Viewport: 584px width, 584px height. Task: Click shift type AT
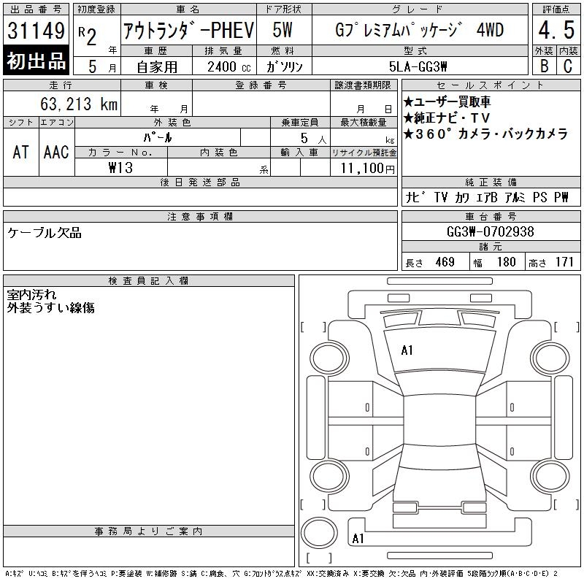click(x=21, y=152)
